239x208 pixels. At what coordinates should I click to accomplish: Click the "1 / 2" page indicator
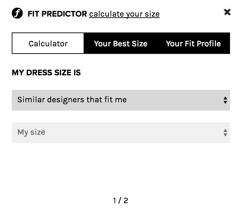(121, 200)
